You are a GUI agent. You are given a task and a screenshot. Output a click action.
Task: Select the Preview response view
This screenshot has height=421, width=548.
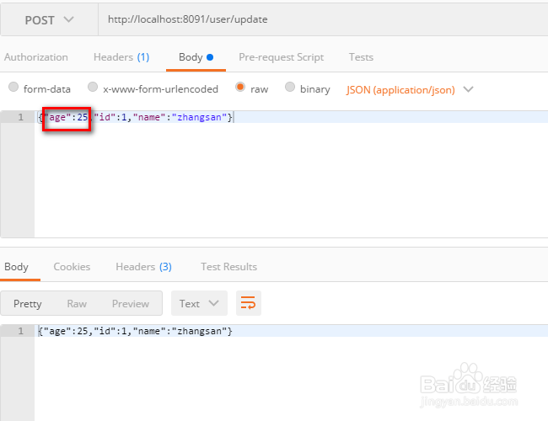pyautogui.click(x=131, y=304)
